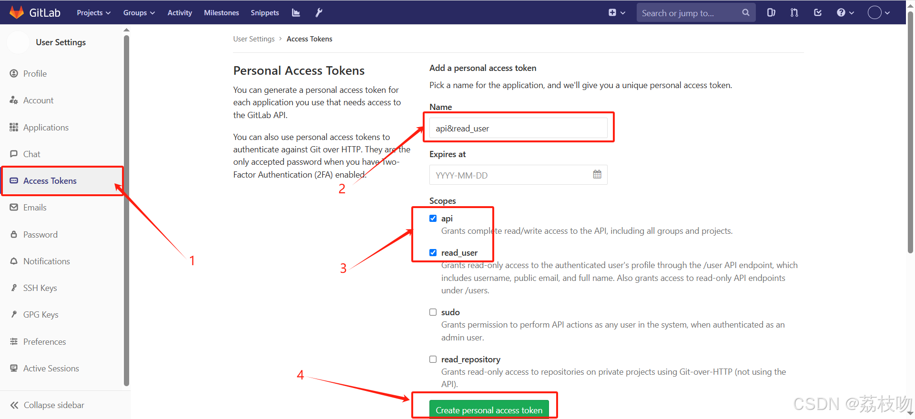
Task: Click the Expires at date field
Action: [518, 175]
